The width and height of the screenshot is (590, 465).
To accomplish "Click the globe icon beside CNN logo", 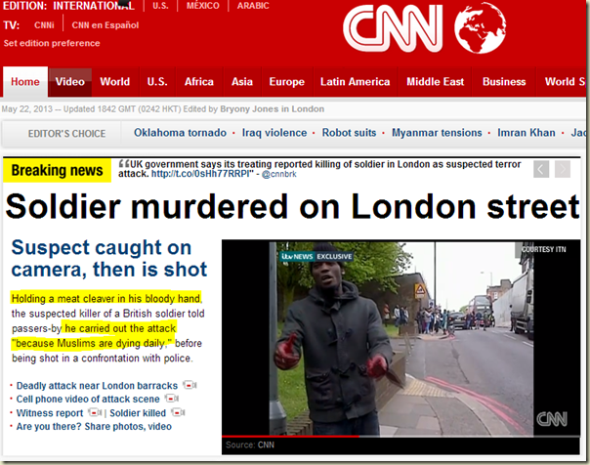I will coord(481,27).
